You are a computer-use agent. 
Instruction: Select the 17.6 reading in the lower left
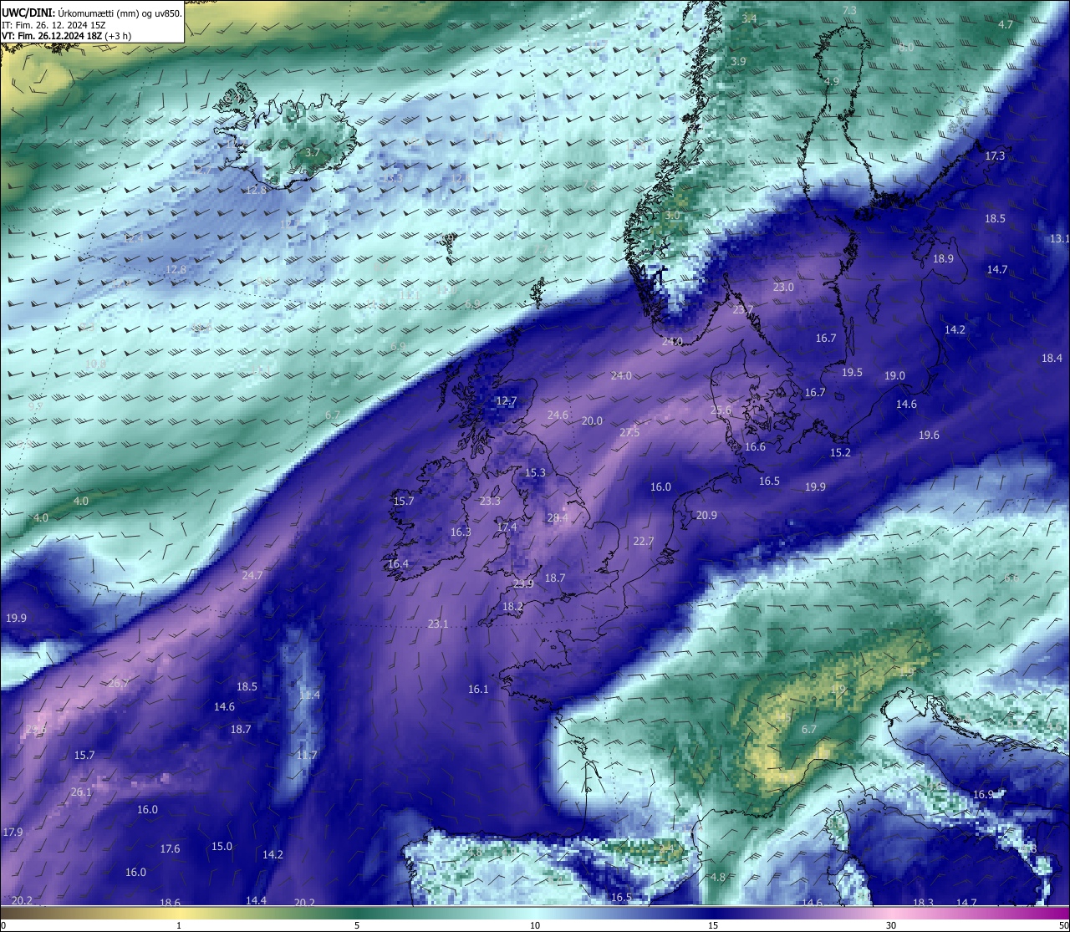pyautogui.click(x=170, y=849)
